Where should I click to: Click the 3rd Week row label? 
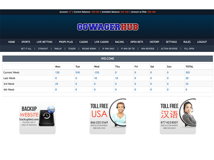pos(9,84)
